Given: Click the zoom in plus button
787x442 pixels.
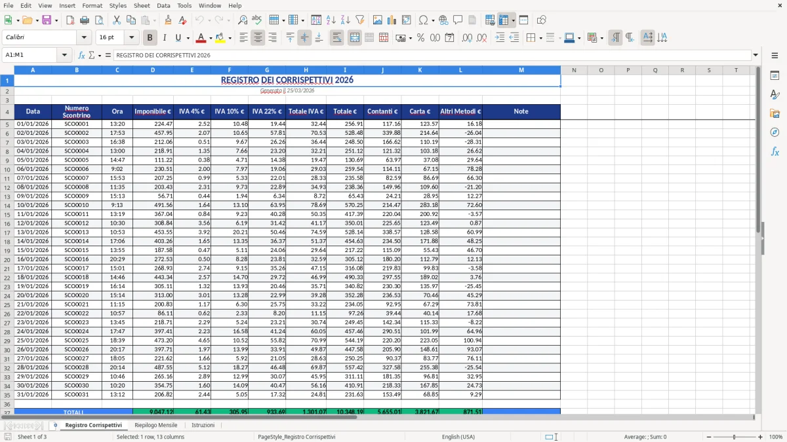Looking at the screenshot, I should 760,437.
